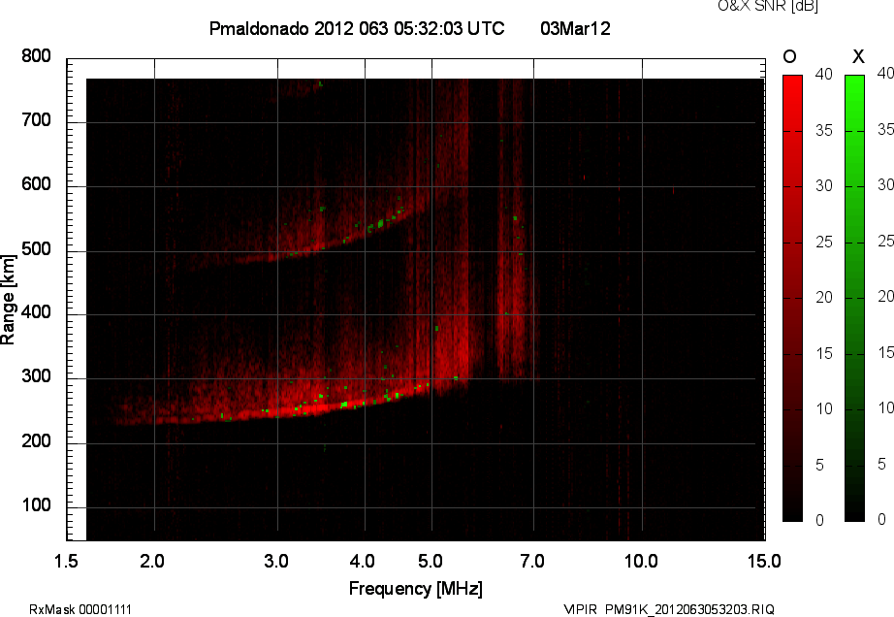Click the "20" tick beside the red colorbar

tap(824, 297)
